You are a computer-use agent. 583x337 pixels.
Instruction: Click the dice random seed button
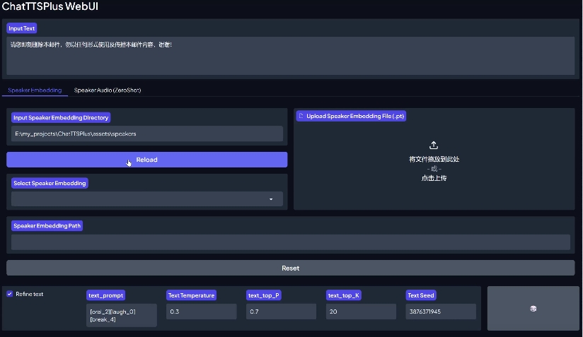tap(532, 308)
